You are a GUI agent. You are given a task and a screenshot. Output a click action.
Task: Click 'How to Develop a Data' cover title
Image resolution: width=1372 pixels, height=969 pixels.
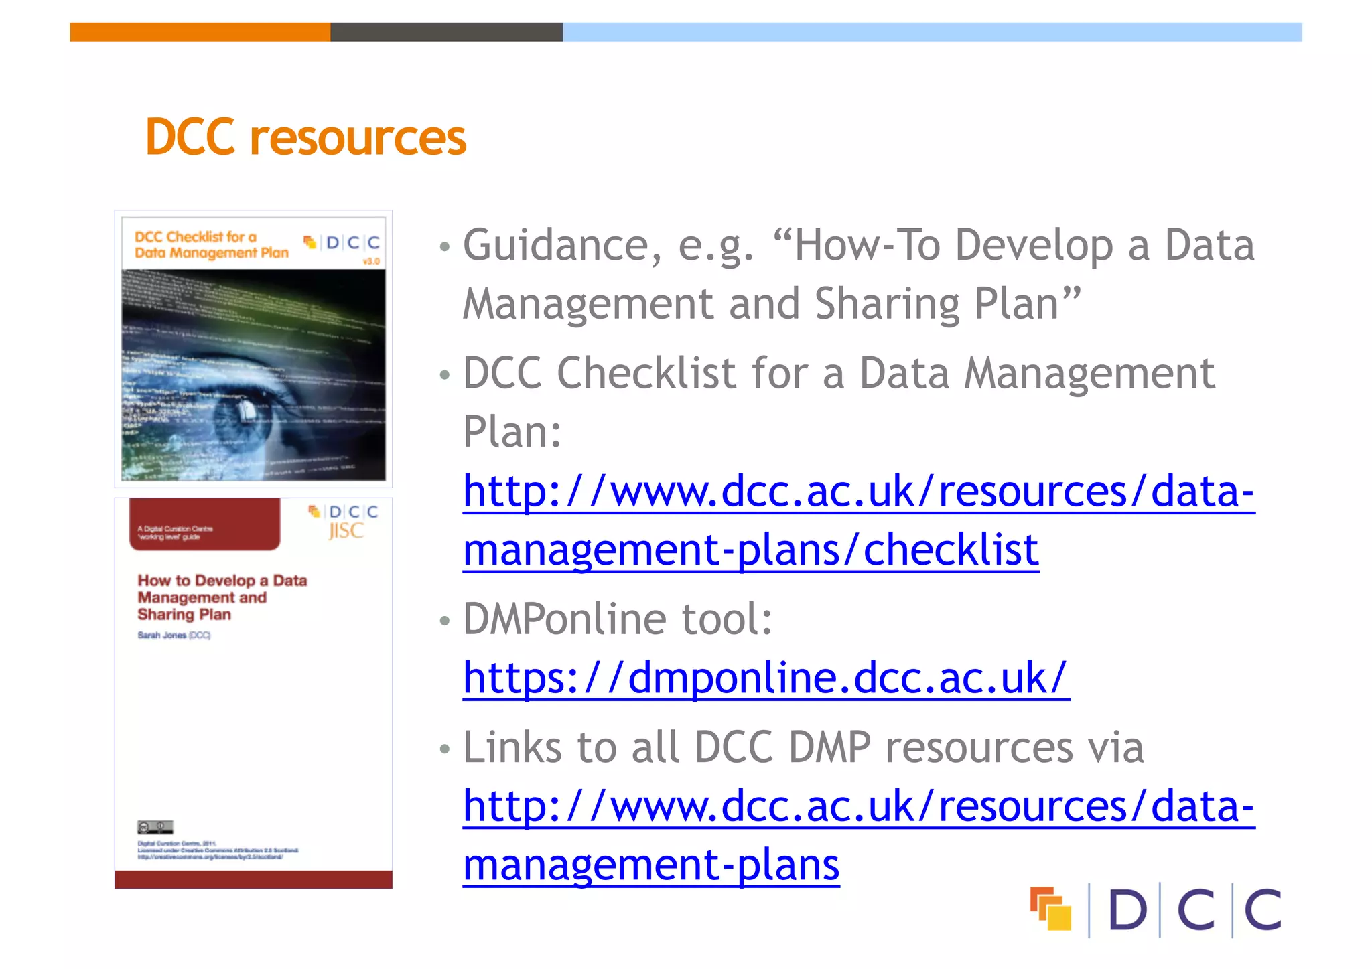coord(222,581)
